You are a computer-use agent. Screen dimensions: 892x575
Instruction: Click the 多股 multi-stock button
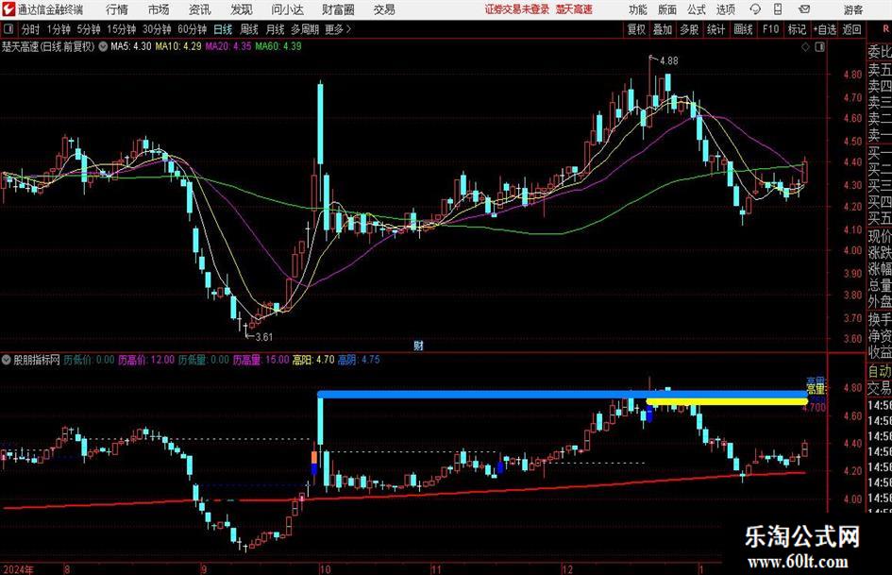pos(689,29)
